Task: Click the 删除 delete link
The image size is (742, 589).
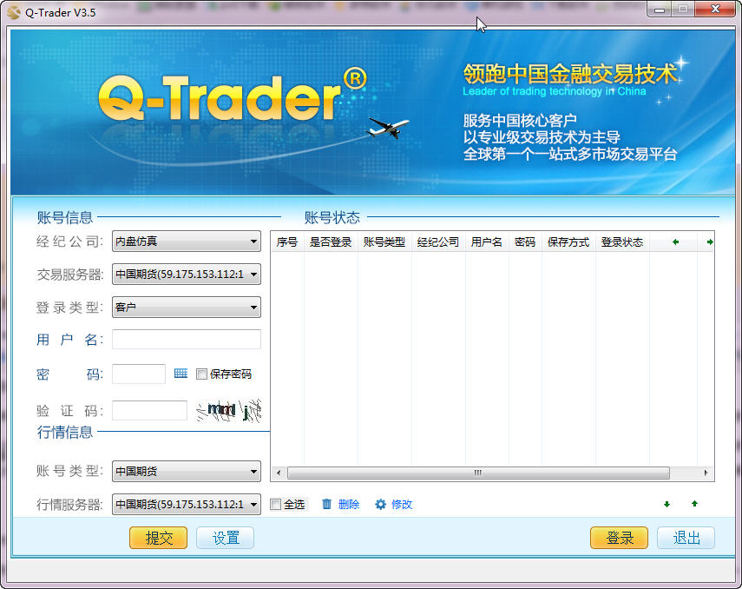Action: pos(349,504)
